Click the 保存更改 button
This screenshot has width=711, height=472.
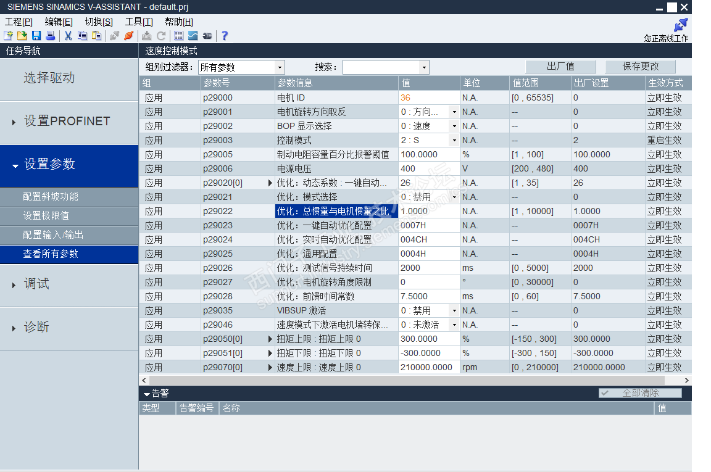click(x=640, y=67)
